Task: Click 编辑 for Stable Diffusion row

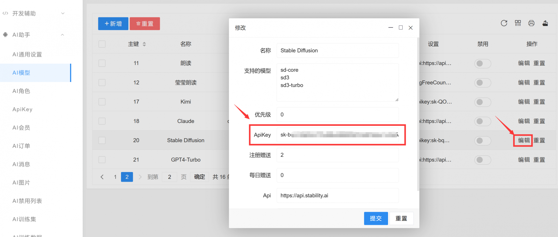Action: [524, 140]
